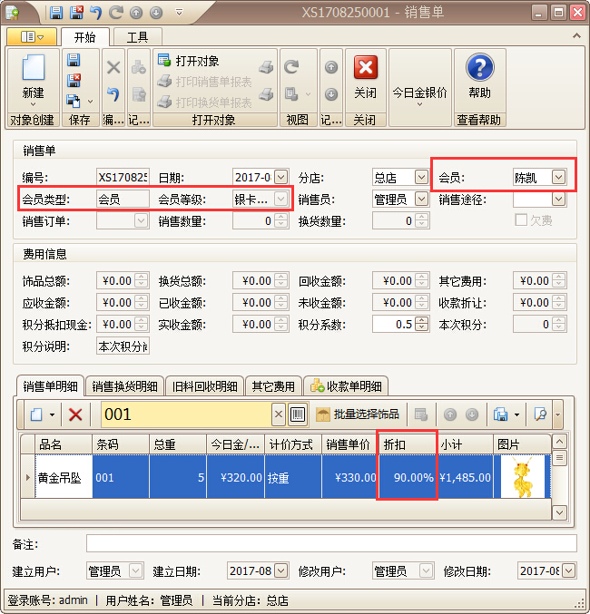The image size is (590, 614).
Task: Click the save icon in the title bar
Action: pos(56,13)
